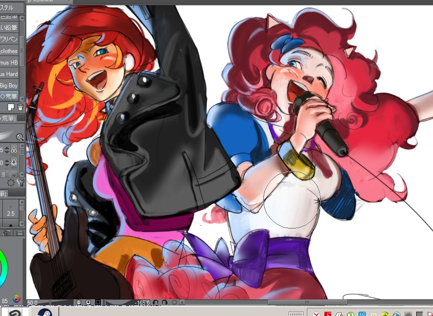Click the green plus circle tray icon
This screenshot has width=433, height=316.
tap(385, 315)
